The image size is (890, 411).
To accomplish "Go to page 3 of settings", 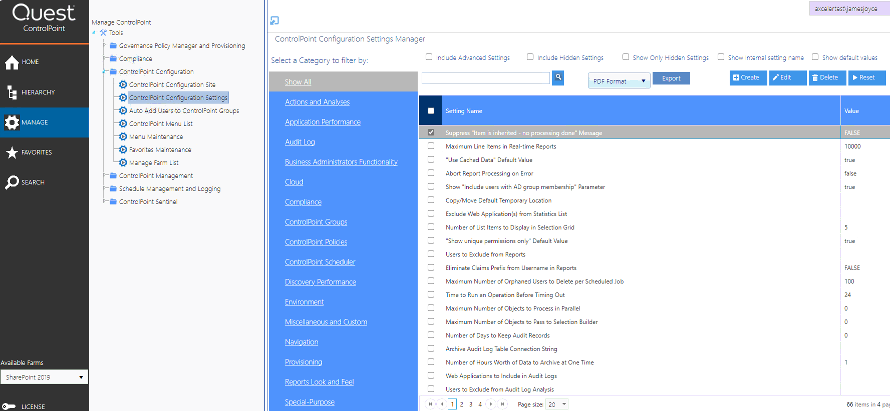I will tap(471, 404).
